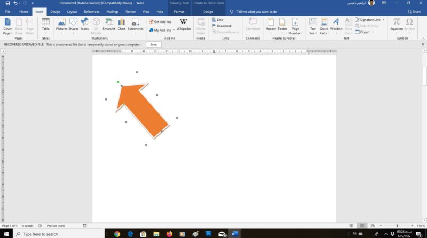Click the SmartArt icon

click(109, 25)
